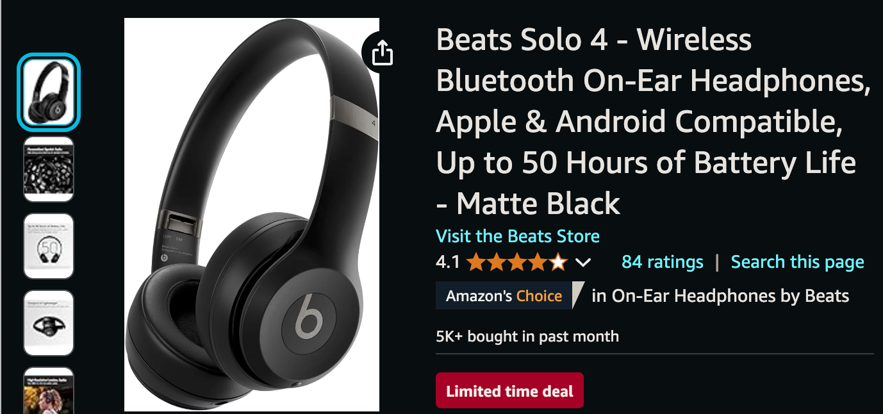Open the 84 ratings link

coord(662,261)
